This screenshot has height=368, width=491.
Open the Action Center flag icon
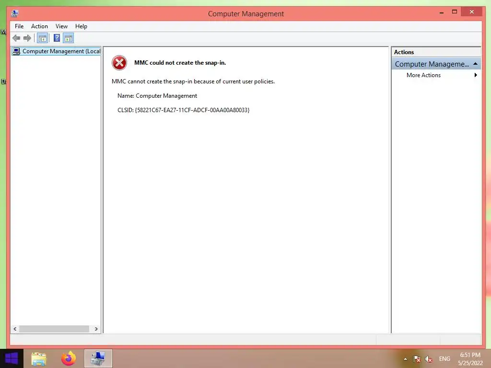coord(417,359)
